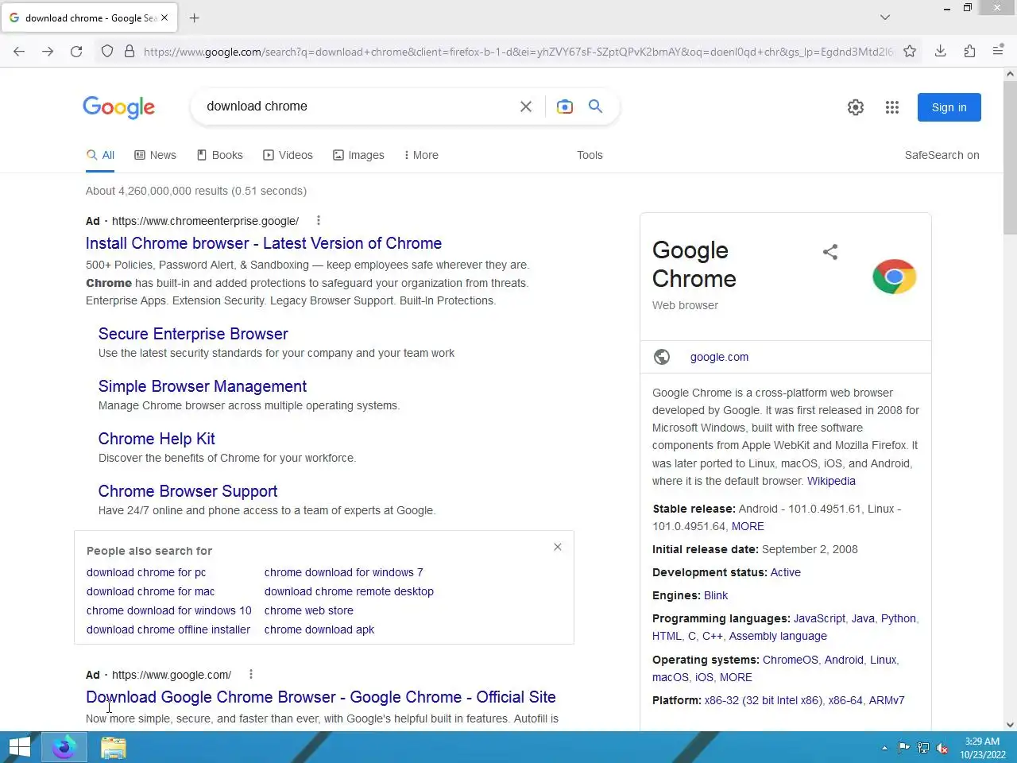Open options for the chromeenterprise ad

pyautogui.click(x=319, y=221)
